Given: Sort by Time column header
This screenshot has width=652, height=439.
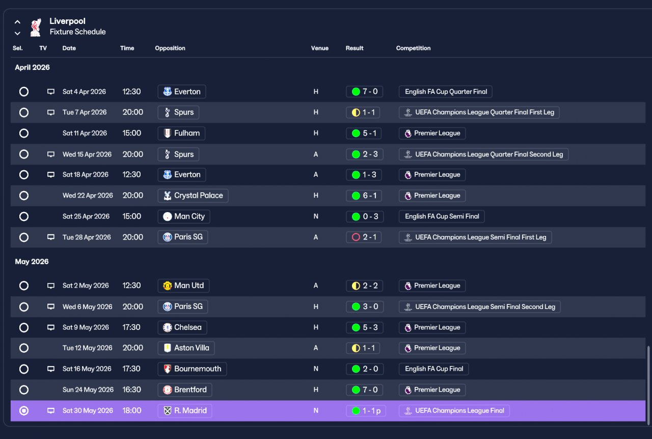Looking at the screenshot, I should [127, 48].
